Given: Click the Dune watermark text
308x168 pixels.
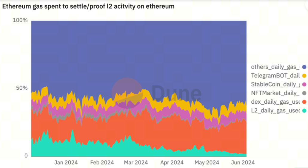Looking at the screenshot, I should tap(176, 93).
